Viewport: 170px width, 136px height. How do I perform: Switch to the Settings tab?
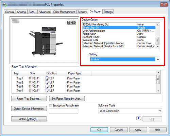[108, 12]
